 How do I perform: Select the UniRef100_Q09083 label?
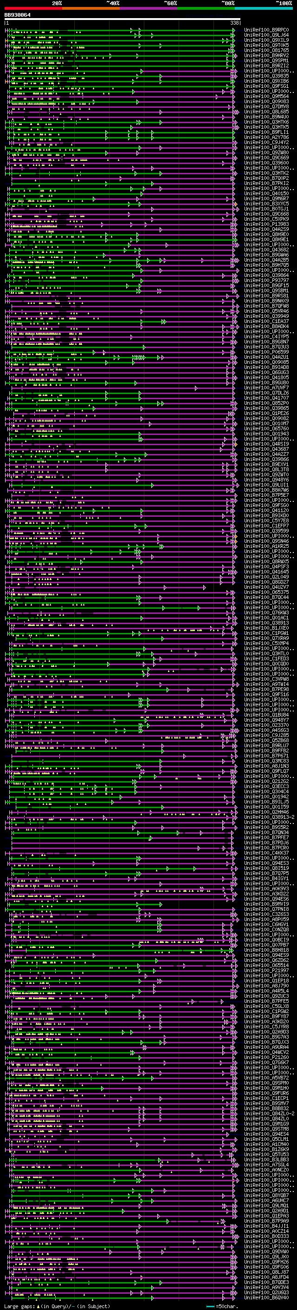pos(266,101)
